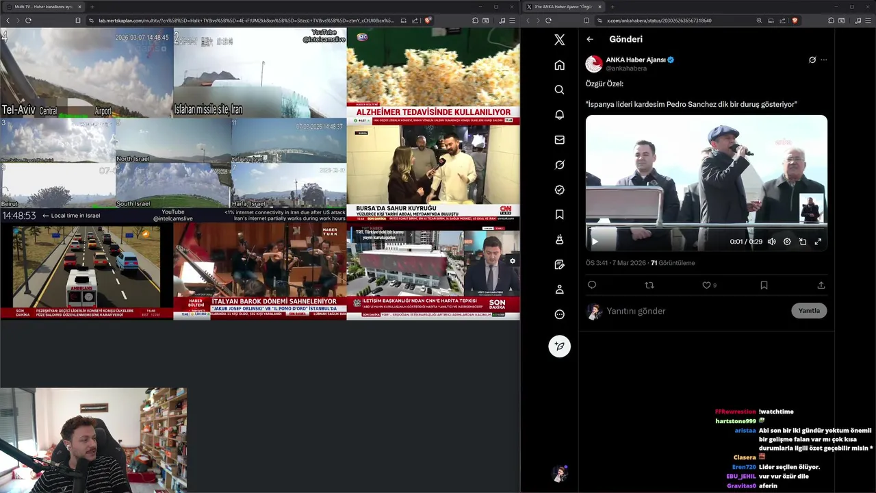Image resolution: width=876 pixels, height=493 pixels.
Task: Play the tweet video
Action: pyautogui.click(x=595, y=242)
